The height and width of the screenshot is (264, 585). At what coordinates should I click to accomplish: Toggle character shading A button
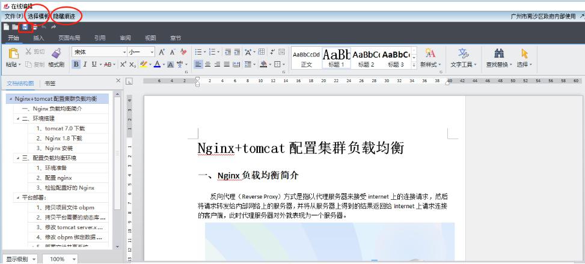(170, 64)
